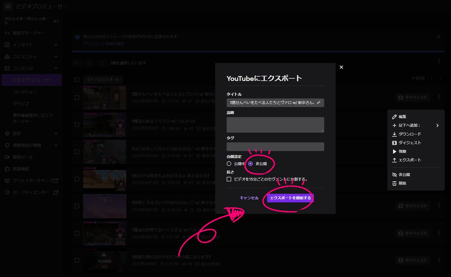Click the 設定 gear icon
451x277 pixels.
coord(7,133)
